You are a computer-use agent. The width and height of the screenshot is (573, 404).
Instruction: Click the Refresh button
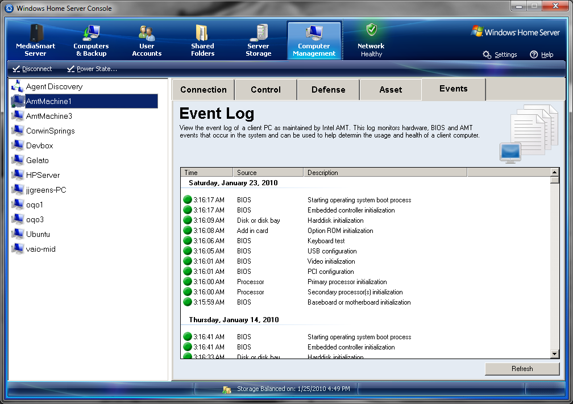coord(522,369)
